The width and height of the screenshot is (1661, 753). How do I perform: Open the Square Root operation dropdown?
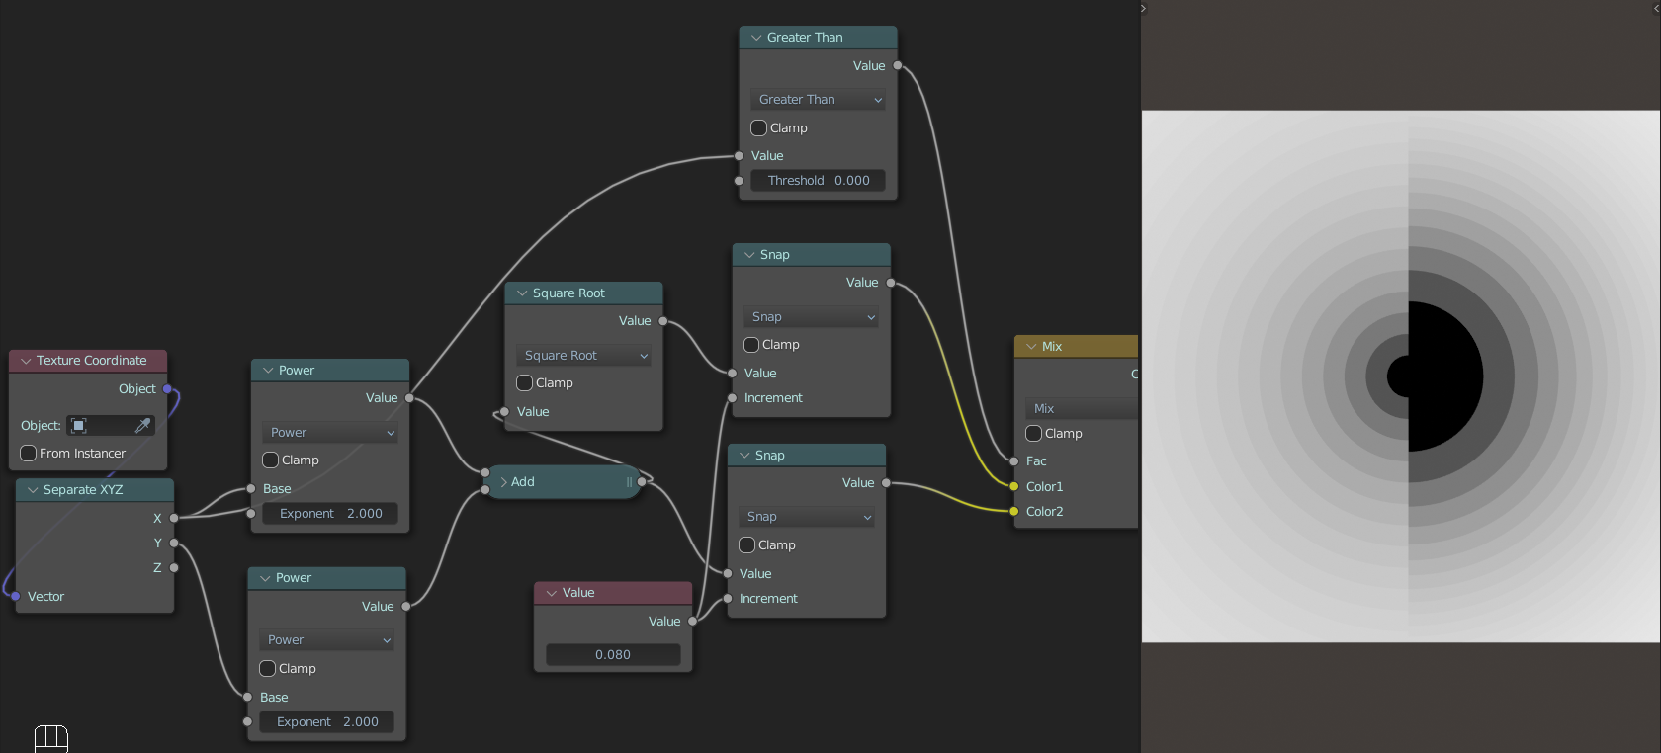pyautogui.click(x=584, y=356)
